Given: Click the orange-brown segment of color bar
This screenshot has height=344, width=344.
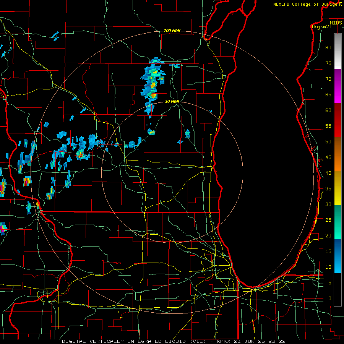Looking at the screenshot, I should (x=338, y=154).
